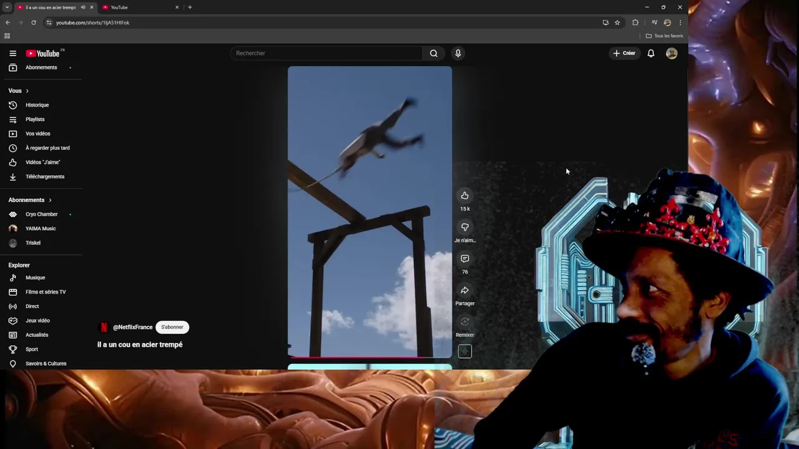Share the Short via Partager icon
The image size is (799, 449).
[x=464, y=290]
